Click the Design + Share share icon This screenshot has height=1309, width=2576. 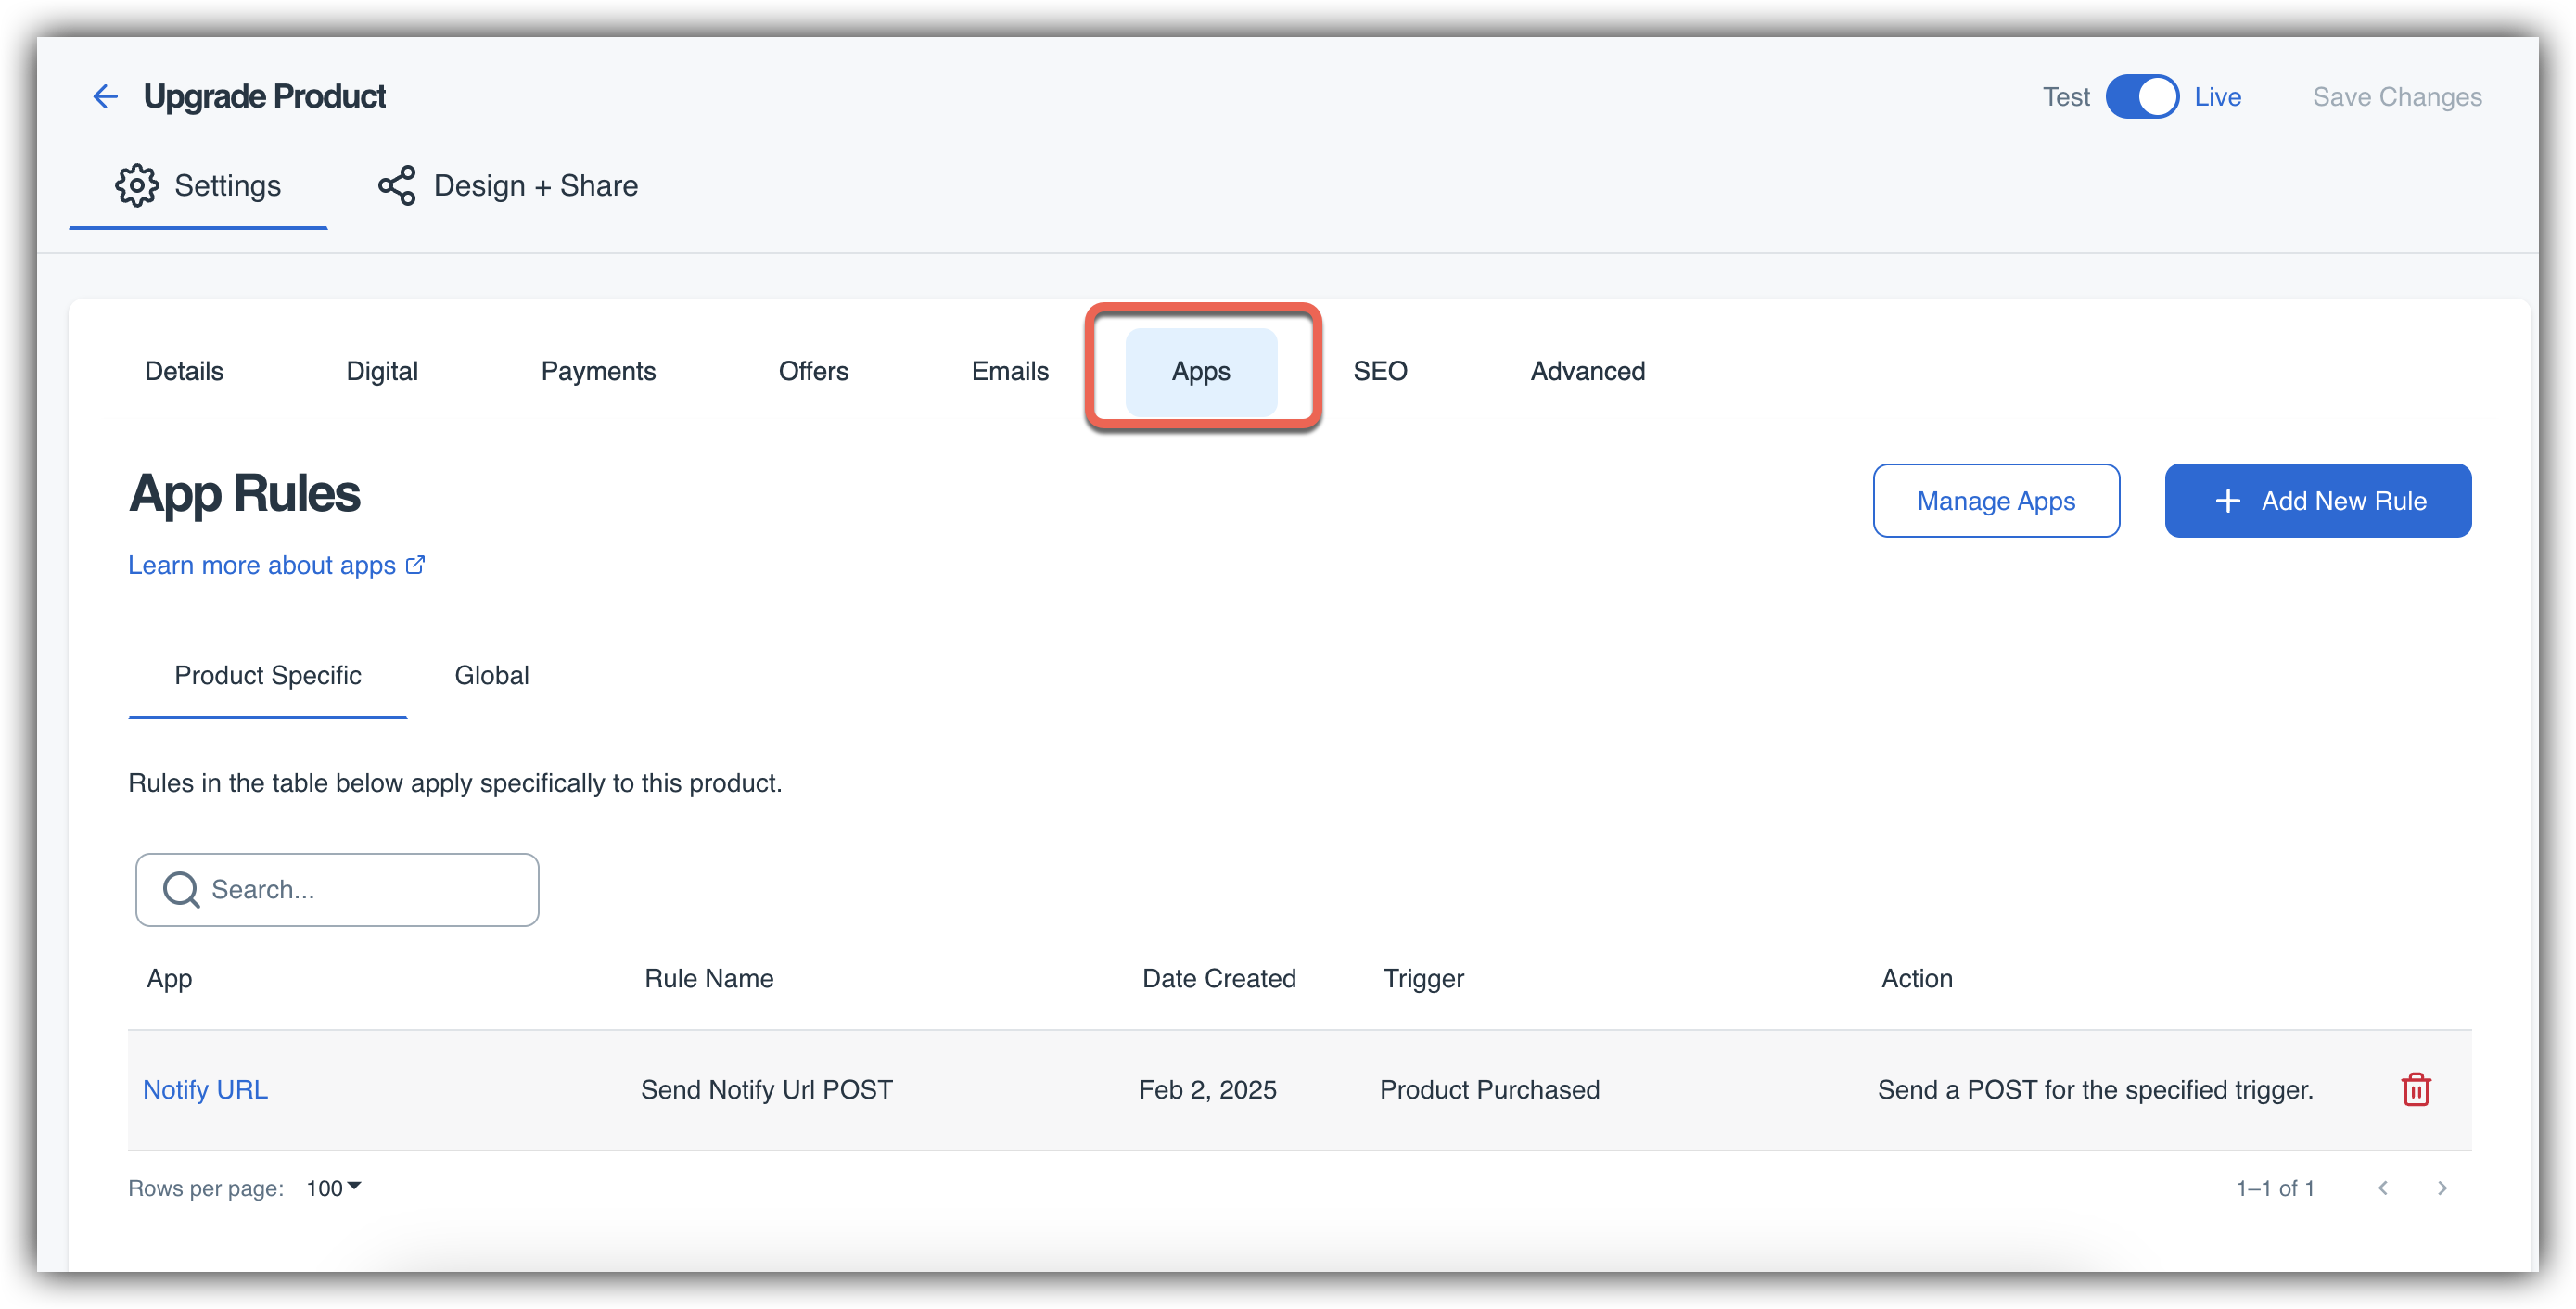[397, 186]
